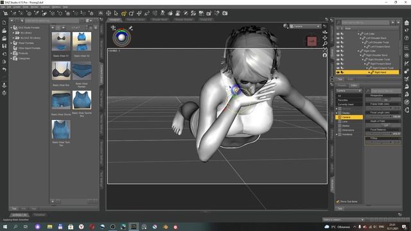411x231 pixels.
Task: Select Currently Used in Parameters list
Action: (349, 104)
